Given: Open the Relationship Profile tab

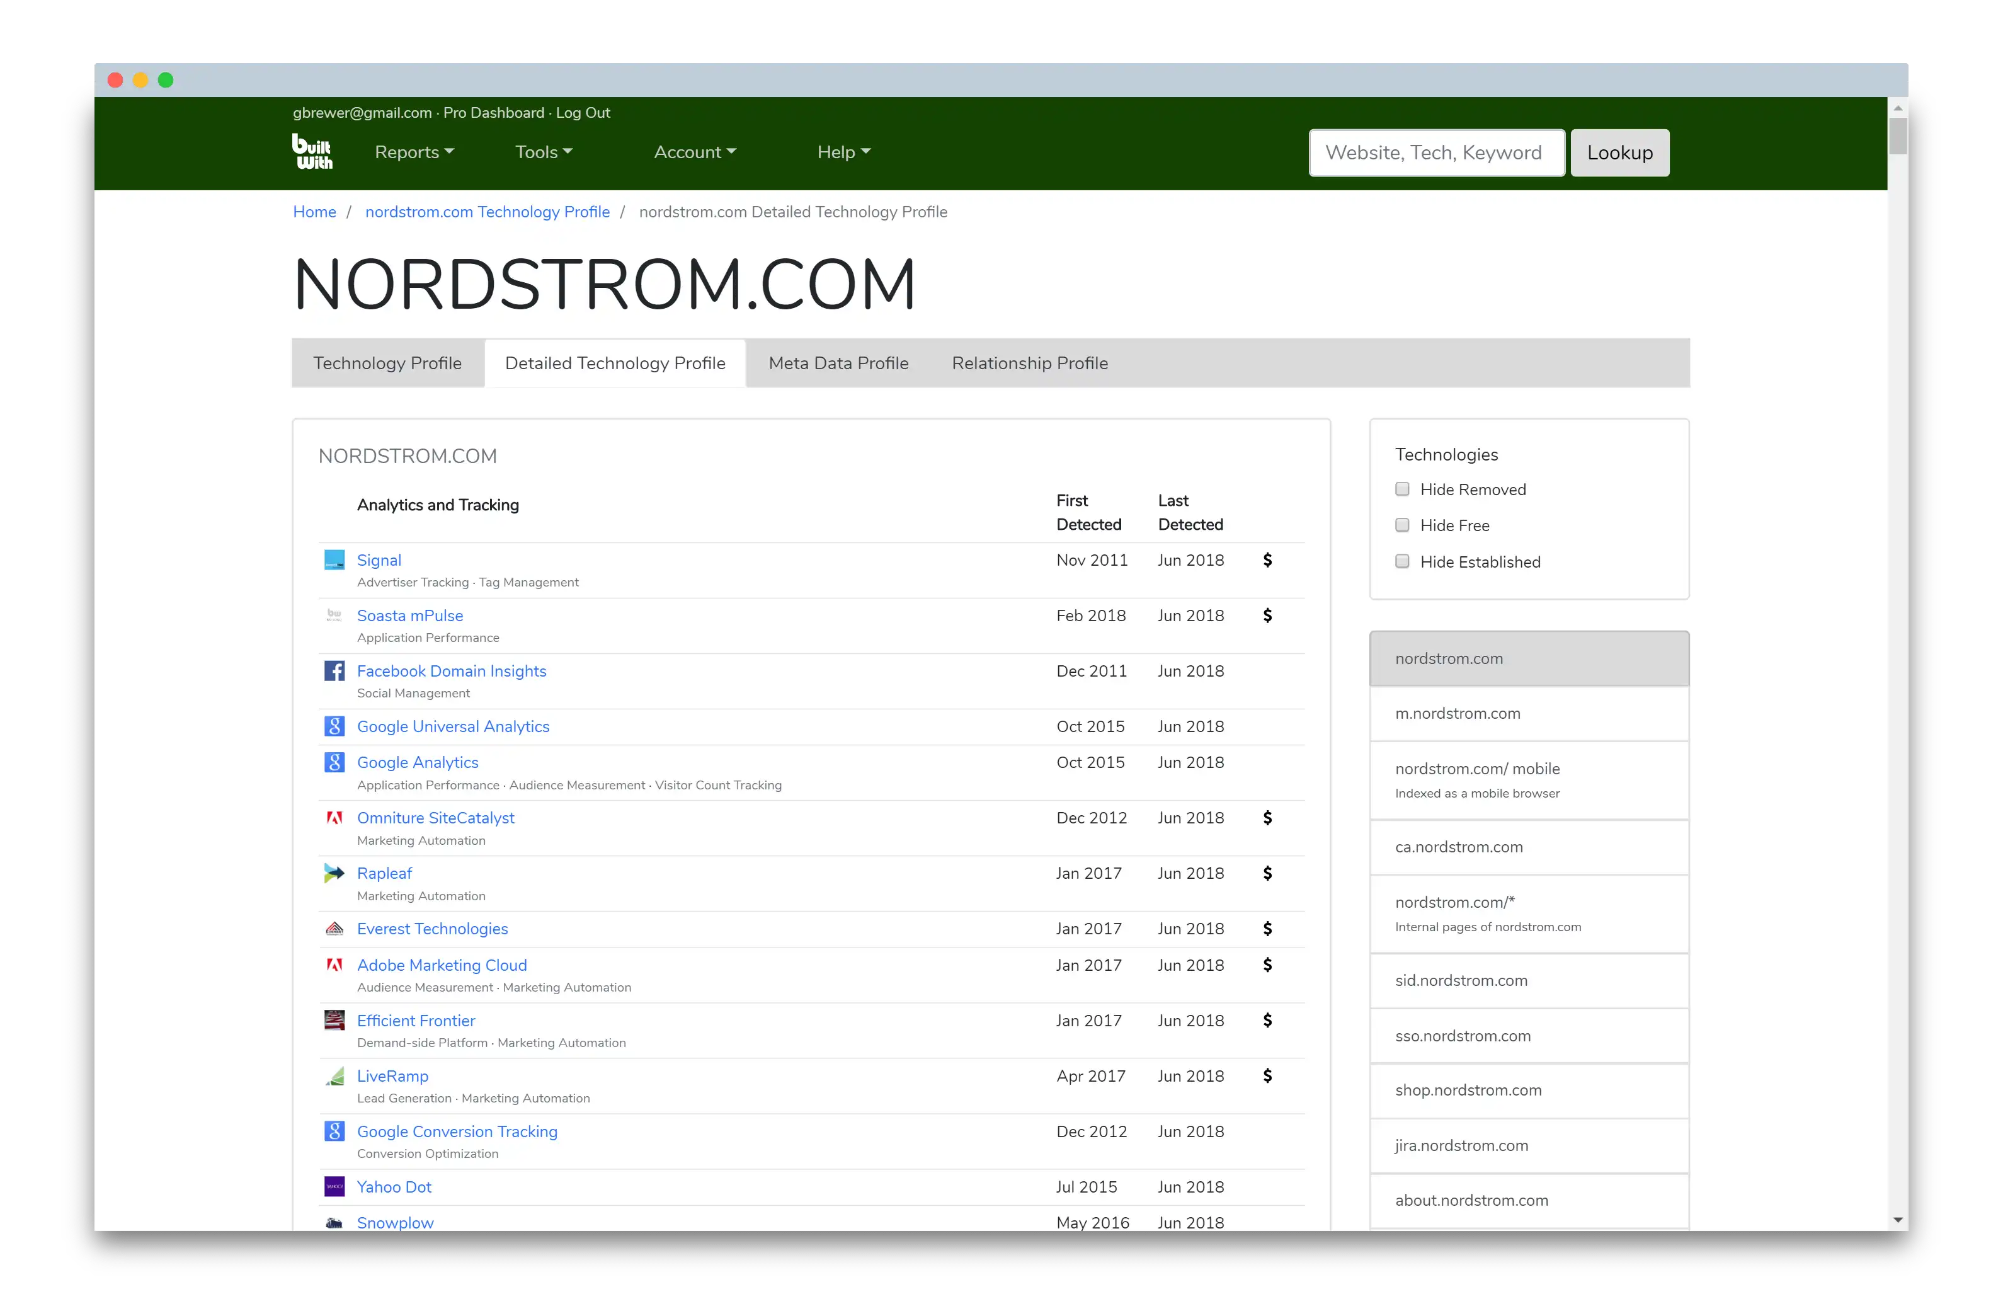Looking at the screenshot, I should [1030, 363].
